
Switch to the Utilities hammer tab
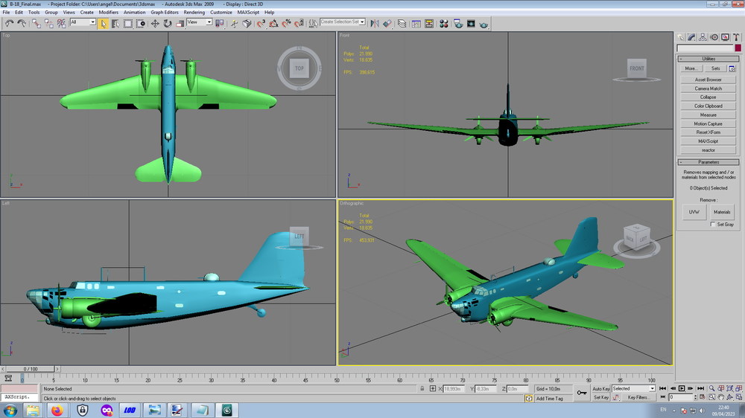[x=736, y=37]
